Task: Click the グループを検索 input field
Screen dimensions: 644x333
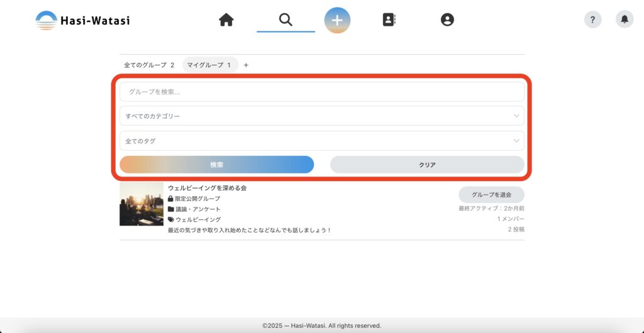Action: (x=321, y=92)
